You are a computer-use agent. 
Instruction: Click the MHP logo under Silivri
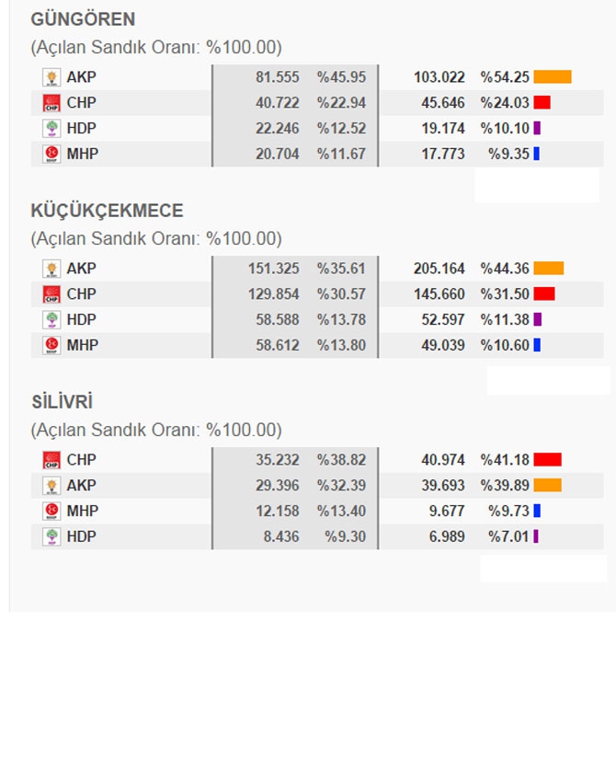51,512
